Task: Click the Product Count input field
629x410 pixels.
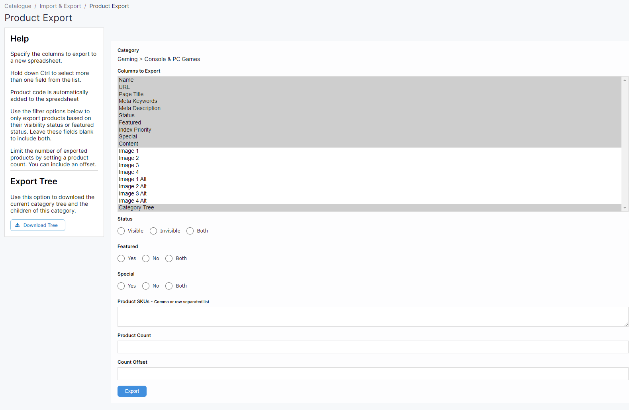Action: (x=372, y=347)
